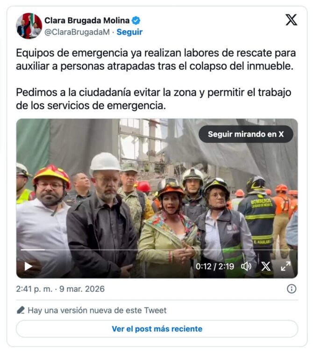This screenshot has height=351, width=313.
Task: Open Clara Brugada Molina's profile avatar
Action: (29, 26)
